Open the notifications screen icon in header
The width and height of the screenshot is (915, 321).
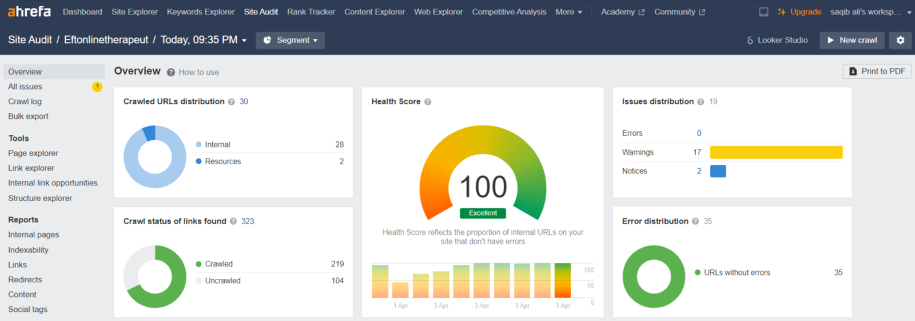coord(763,12)
